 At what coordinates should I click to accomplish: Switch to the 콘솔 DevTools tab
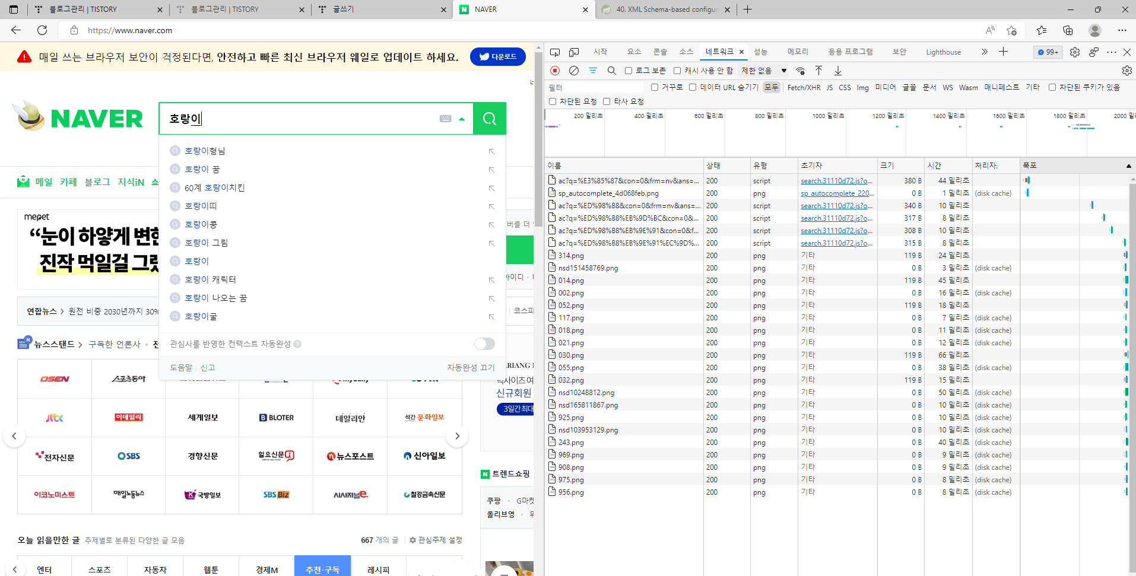click(660, 52)
